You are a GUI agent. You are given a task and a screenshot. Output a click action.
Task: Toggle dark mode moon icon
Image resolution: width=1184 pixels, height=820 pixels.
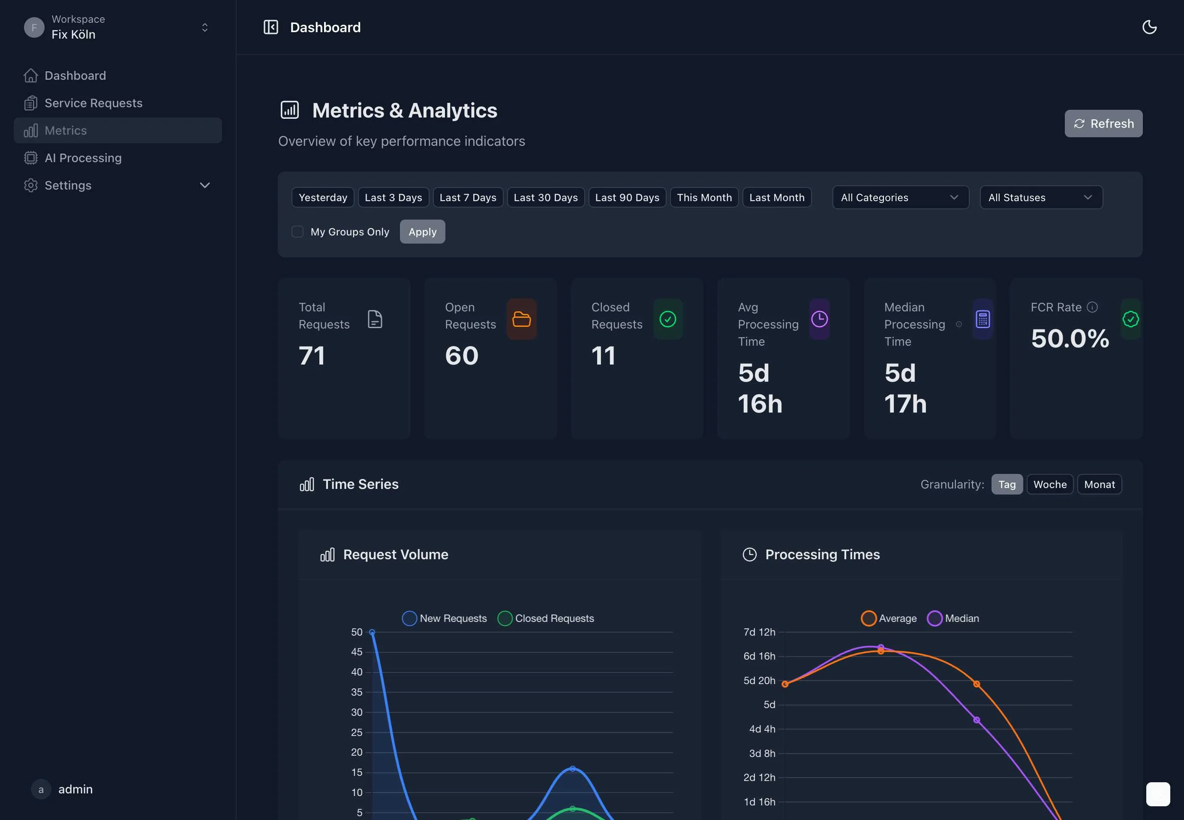point(1149,27)
